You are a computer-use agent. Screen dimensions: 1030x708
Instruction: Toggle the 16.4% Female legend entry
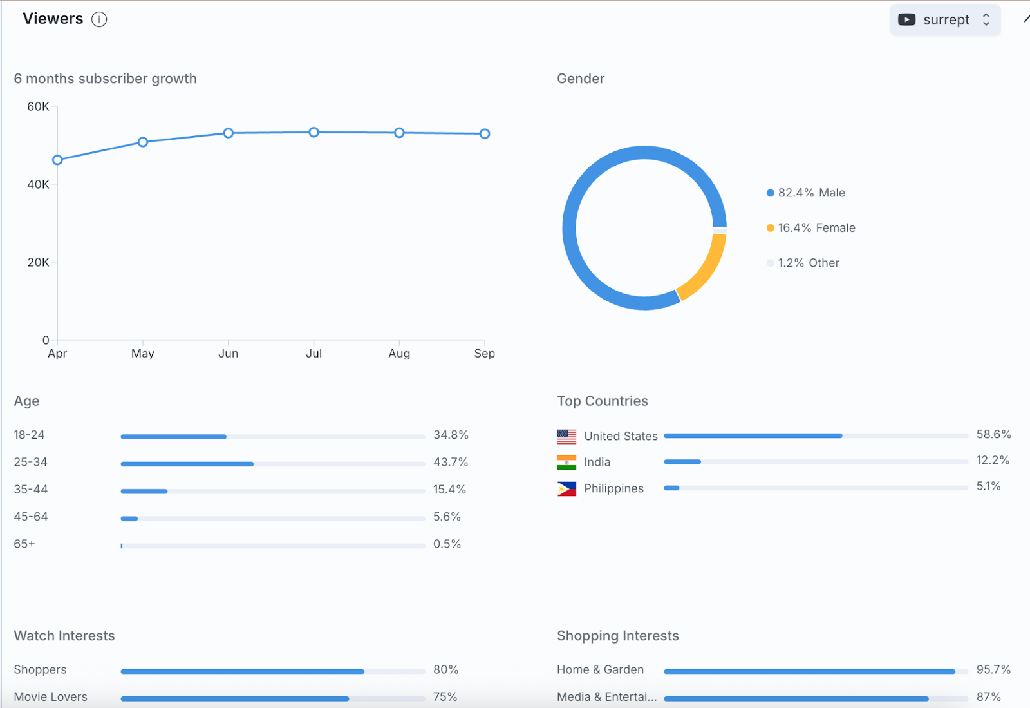click(810, 228)
